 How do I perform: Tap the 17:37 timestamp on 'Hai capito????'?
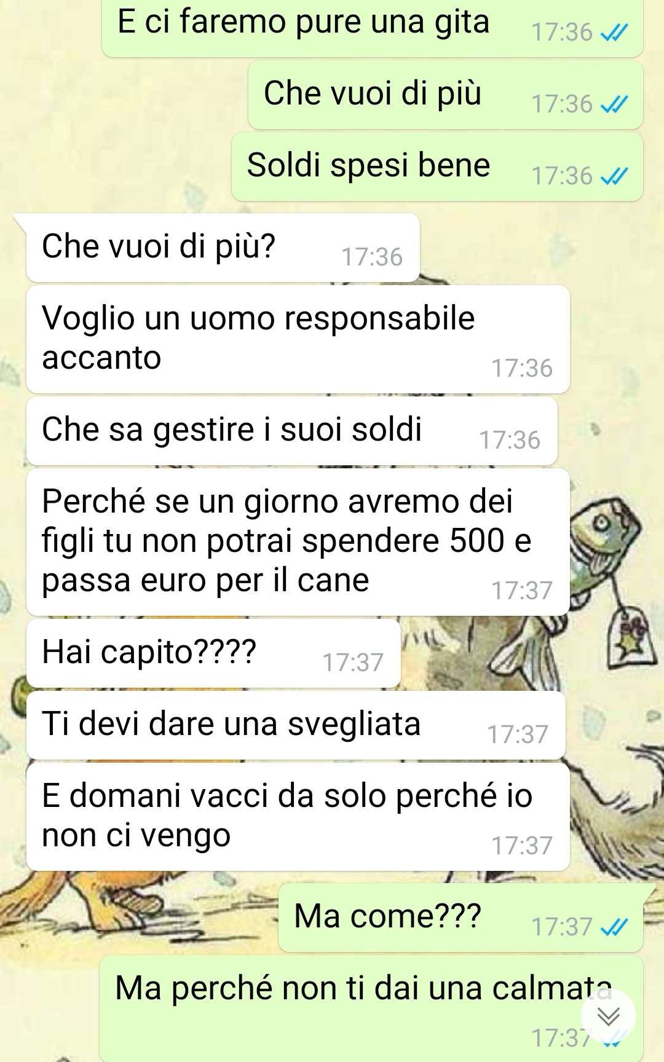[x=353, y=663]
